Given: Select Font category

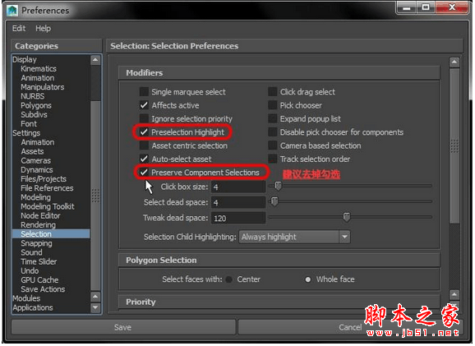Looking at the screenshot, I should click(x=29, y=123).
